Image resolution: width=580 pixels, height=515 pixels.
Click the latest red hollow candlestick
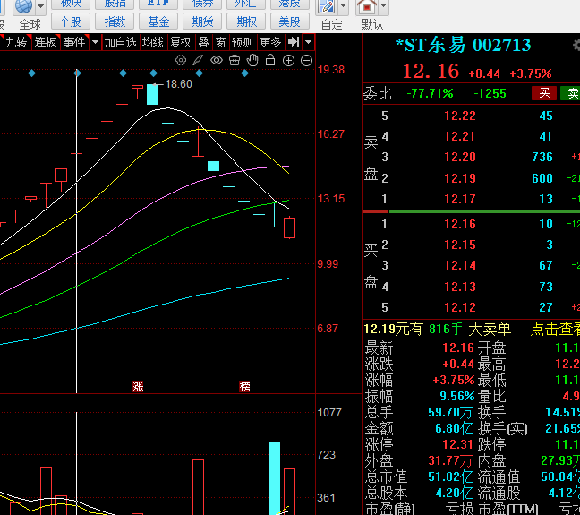click(x=289, y=227)
